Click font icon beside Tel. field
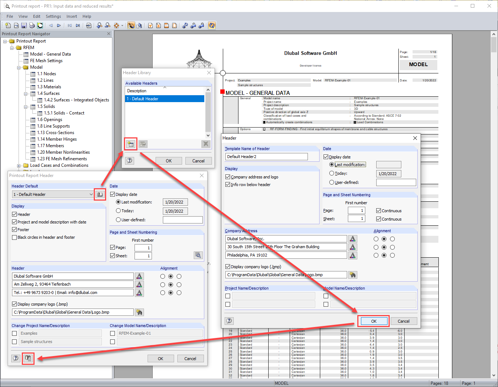 pyautogui.click(x=139, y=293)
